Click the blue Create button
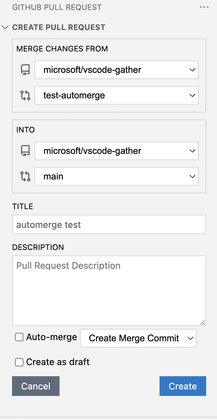This screenshot has height=420, width=217. 183,386
